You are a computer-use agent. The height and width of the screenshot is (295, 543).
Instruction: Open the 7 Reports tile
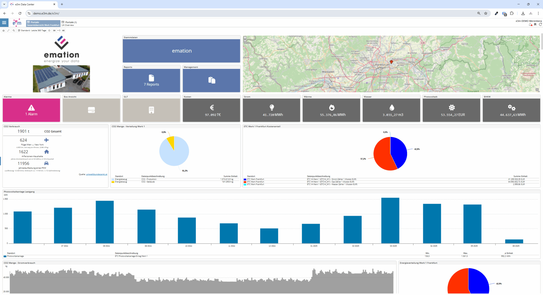(x=151, y=81)
